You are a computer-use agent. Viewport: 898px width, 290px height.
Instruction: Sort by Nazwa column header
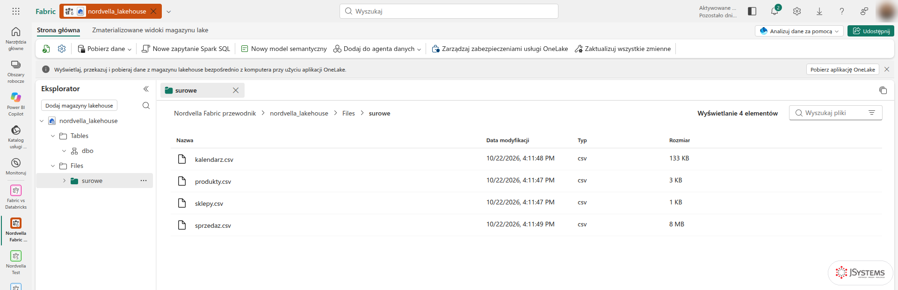[185, 140]
